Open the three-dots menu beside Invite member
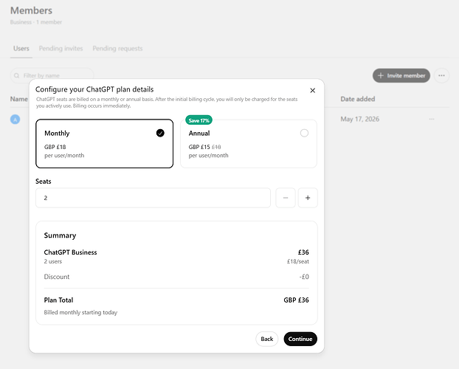Image resolution: width=459 pixels, height=369 pixels. point(441,75)
